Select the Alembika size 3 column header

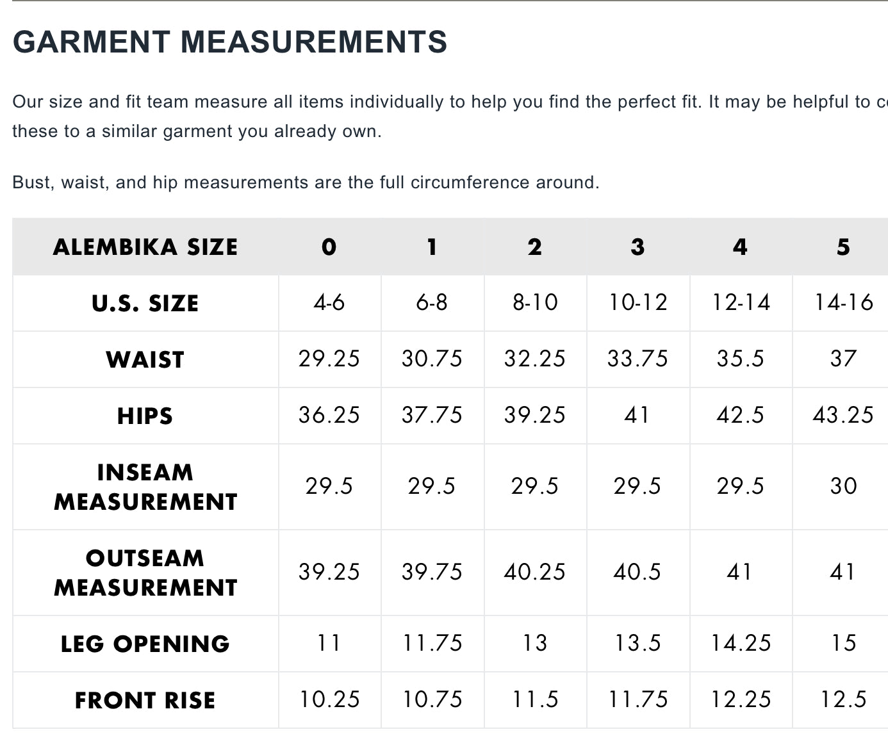[637, 247]
